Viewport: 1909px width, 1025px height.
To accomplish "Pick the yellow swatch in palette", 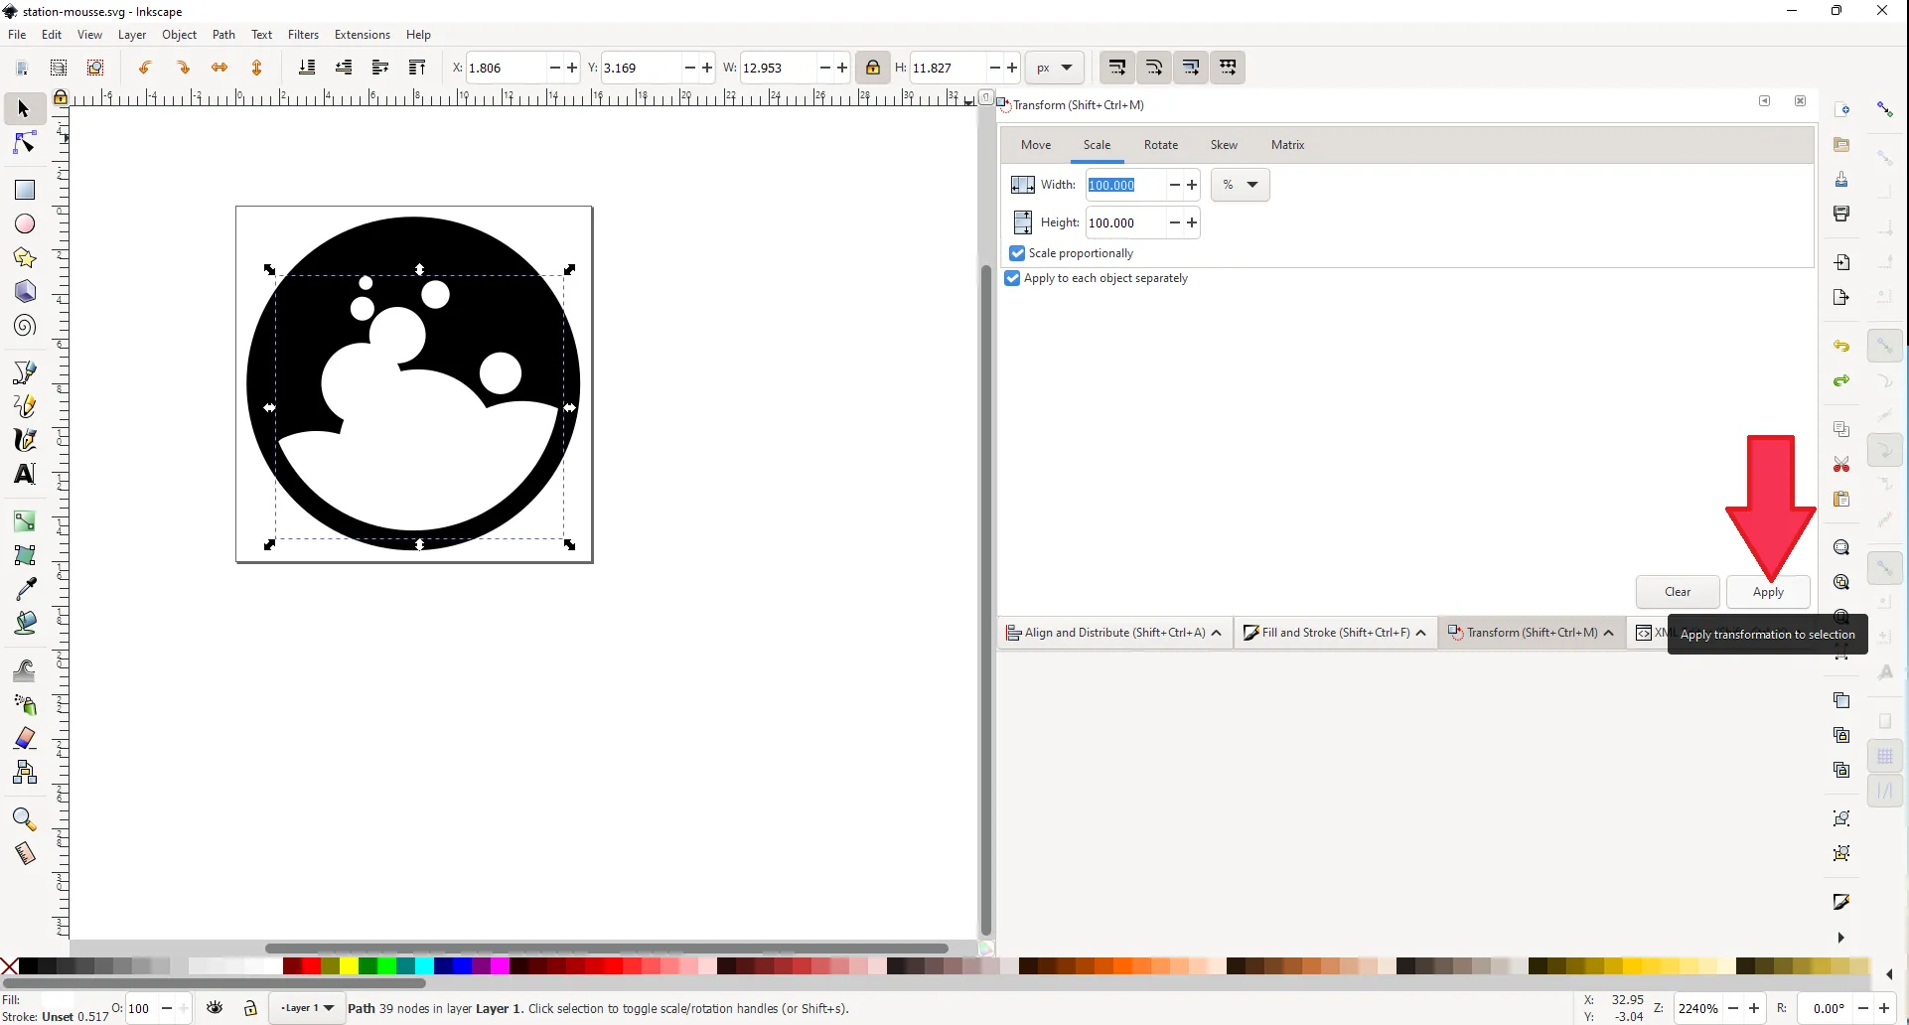I will (350, 965).
